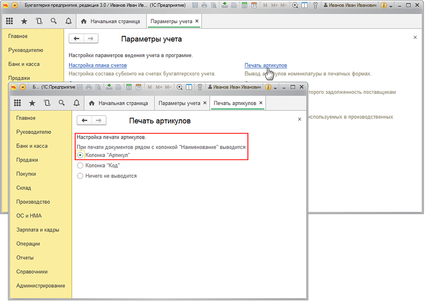
Task: Close the Печать артикулов form with X
Action: point(299,119)
